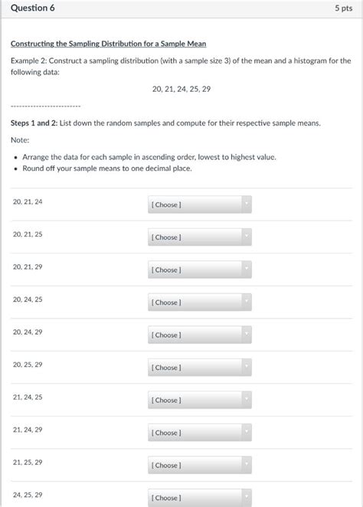Click the arrow icon beside 20, 21, 24
The width and height of the screenshot is (363, 507).
click(x=247, y=204)
